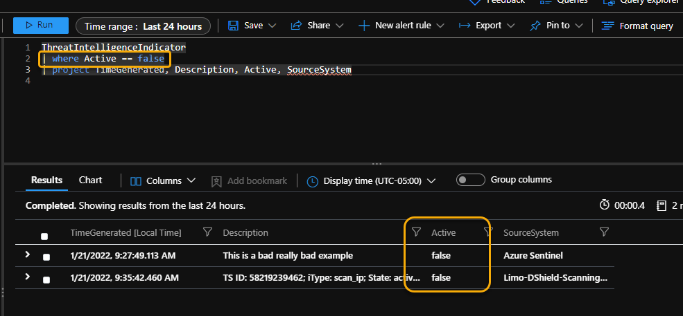Click the New alert rule plus icon
This screenshot has height=316, width=683.
click(364, 26)
